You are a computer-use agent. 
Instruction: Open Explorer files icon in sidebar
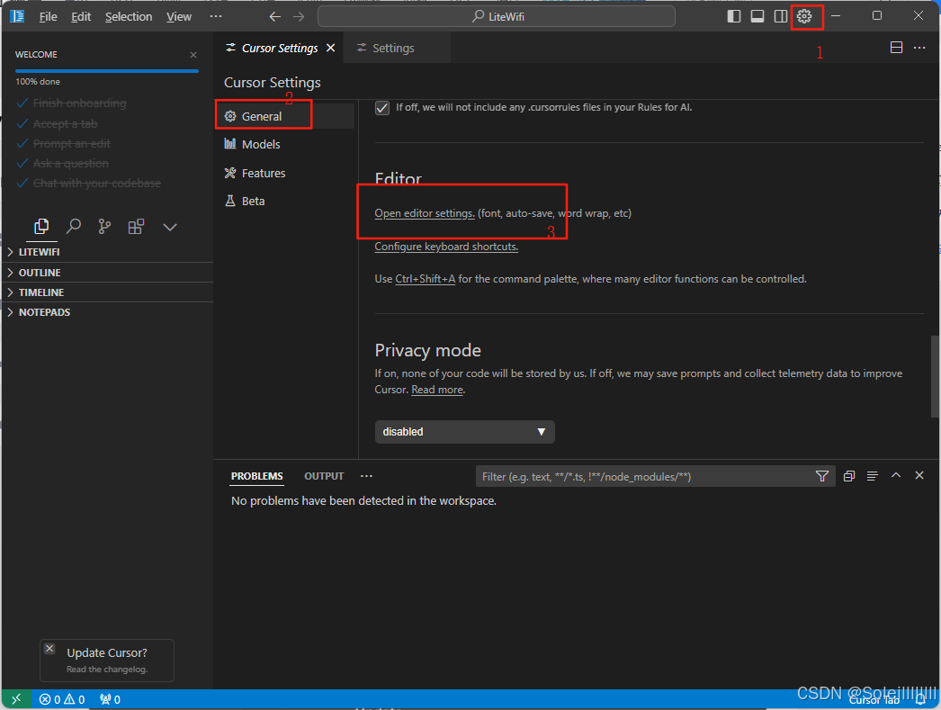point(41,226)
